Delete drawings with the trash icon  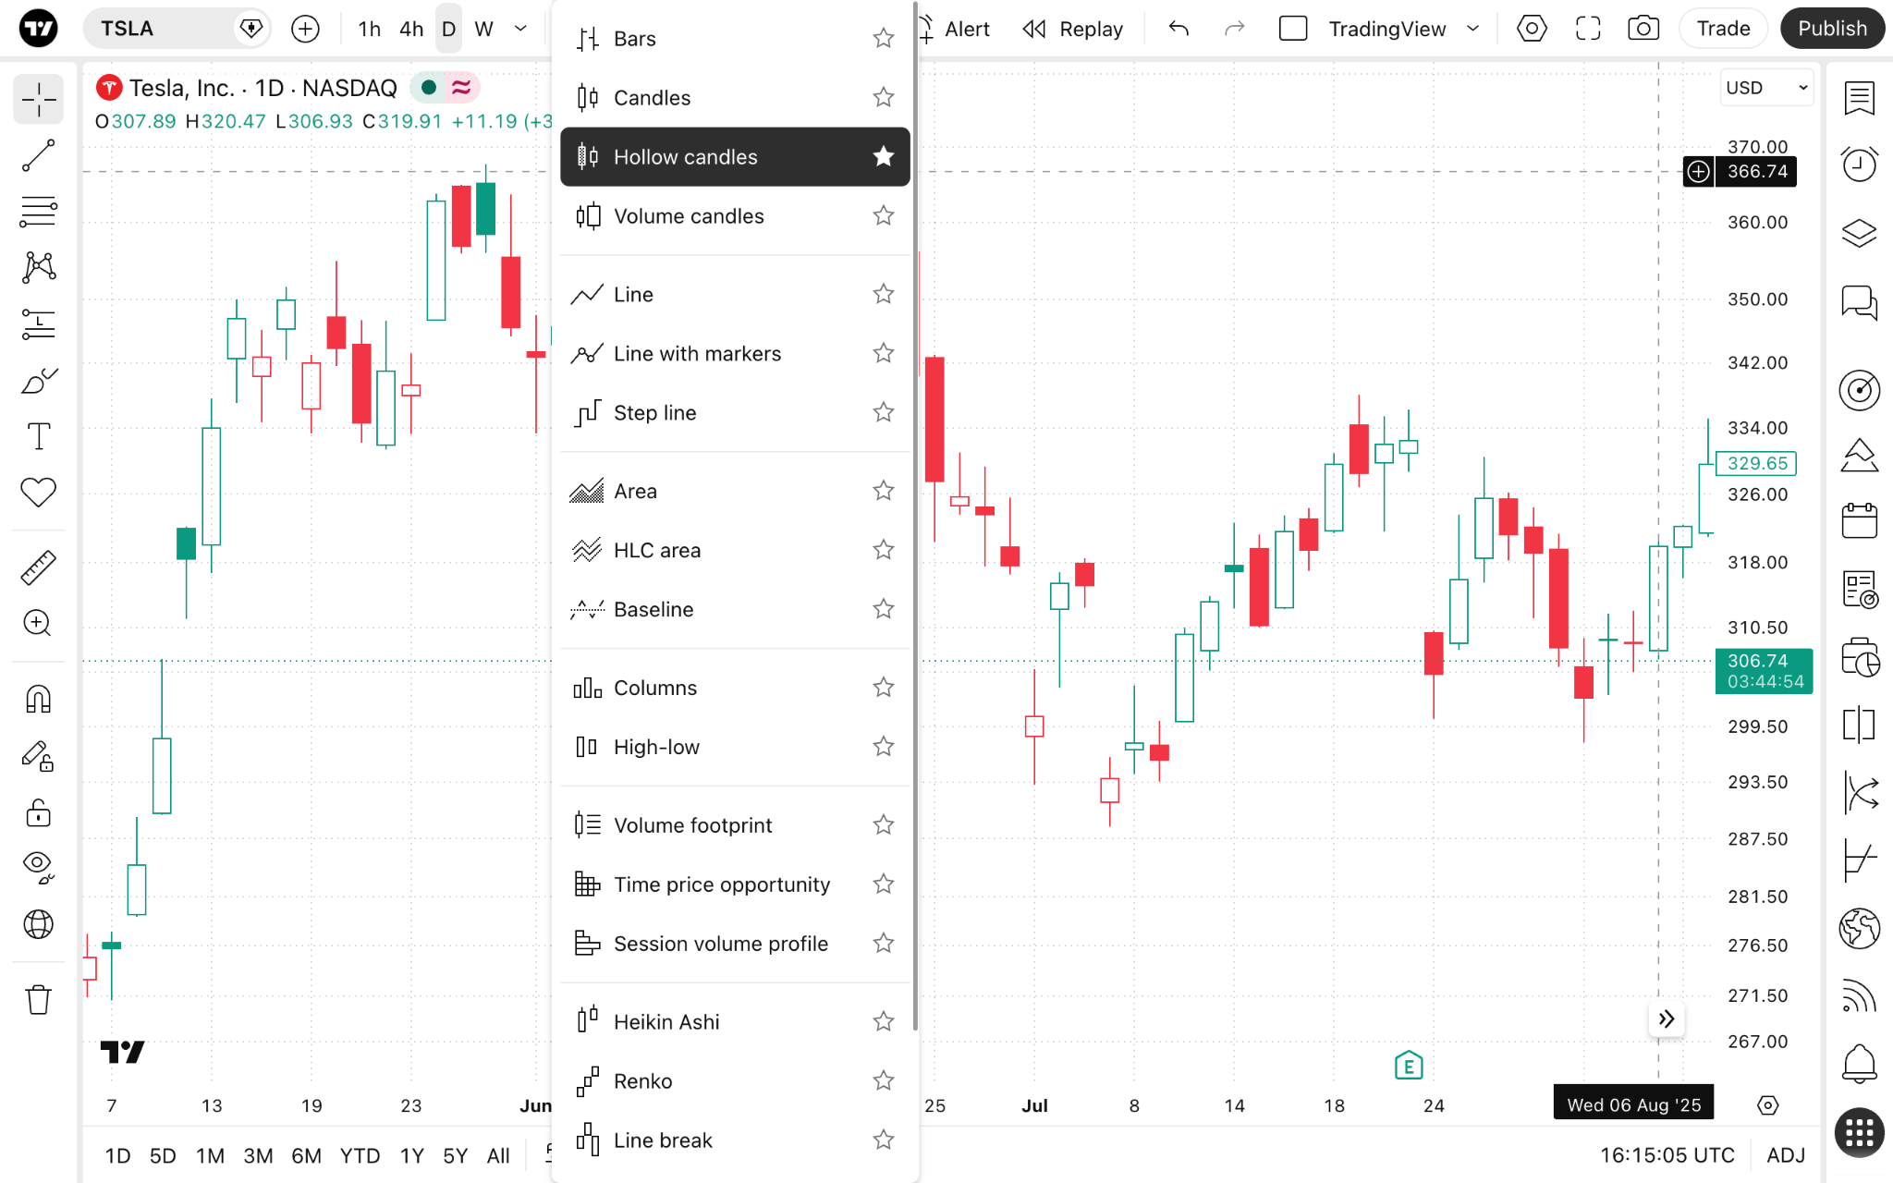(x=38, y=1000)
